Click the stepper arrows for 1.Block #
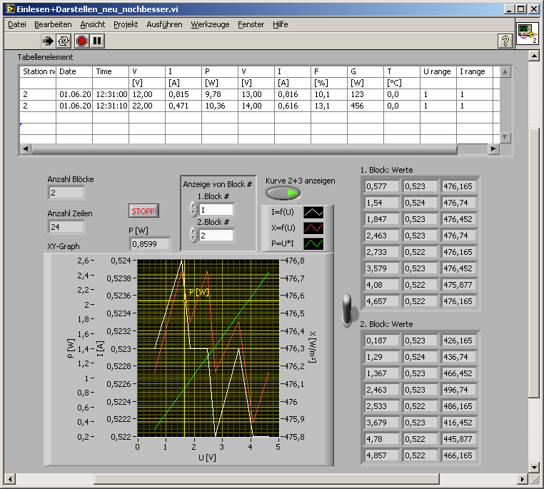The height and width of the screenshot is (489, 544). pyautogui.click(x=193, y=210)
